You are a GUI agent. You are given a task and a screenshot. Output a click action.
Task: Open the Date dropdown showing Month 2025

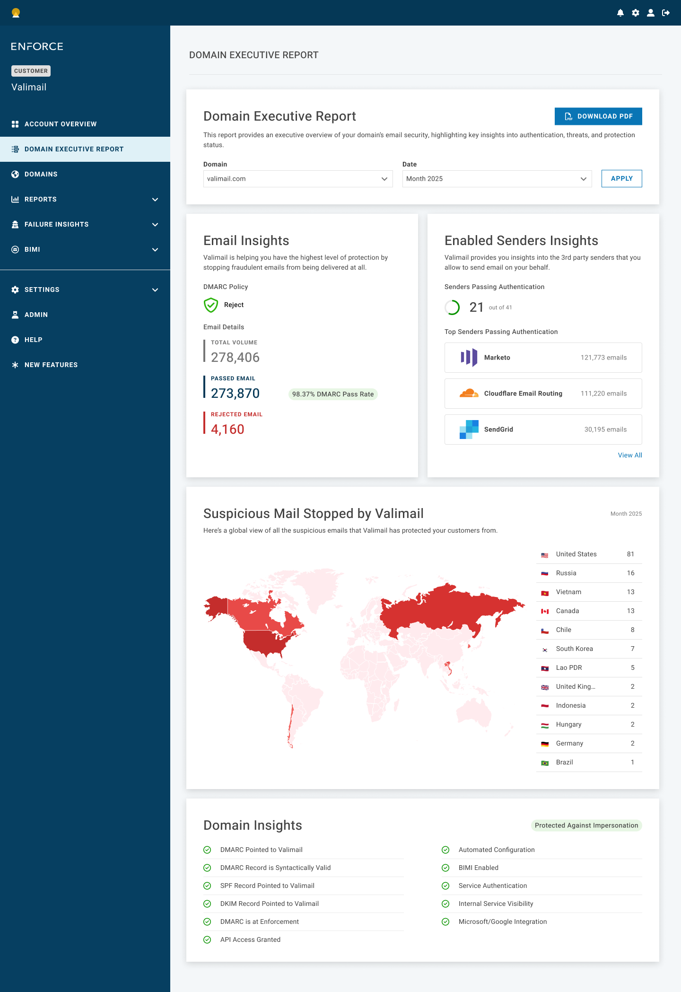click(x=497, y=179)
